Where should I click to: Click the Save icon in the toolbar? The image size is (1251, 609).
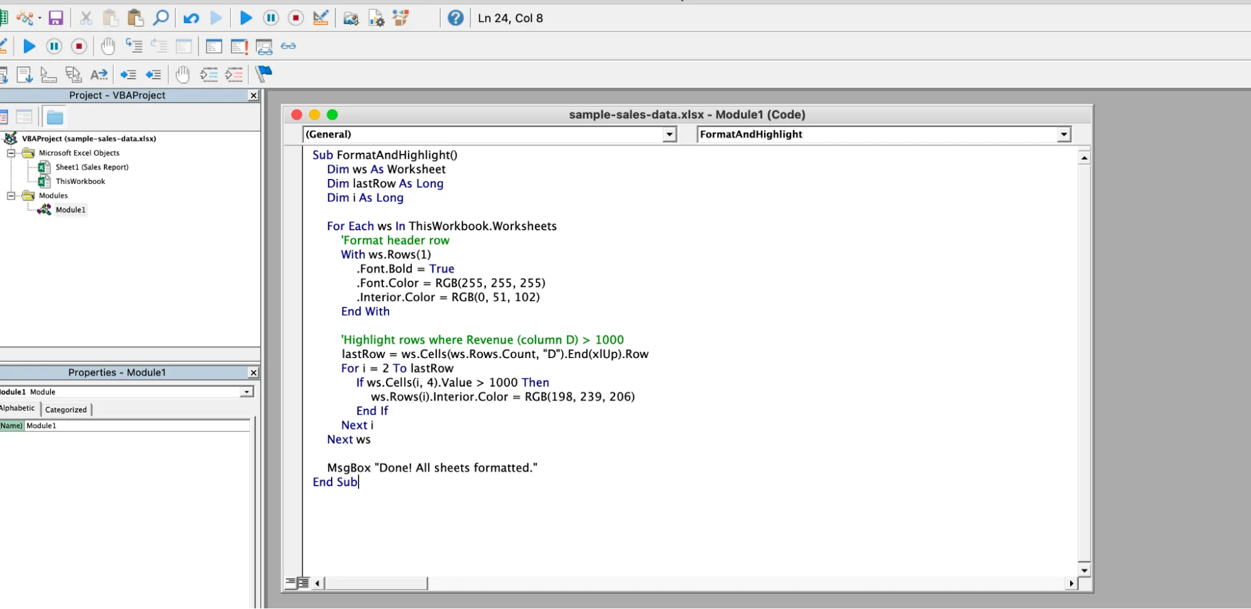[x=56, y=18]
